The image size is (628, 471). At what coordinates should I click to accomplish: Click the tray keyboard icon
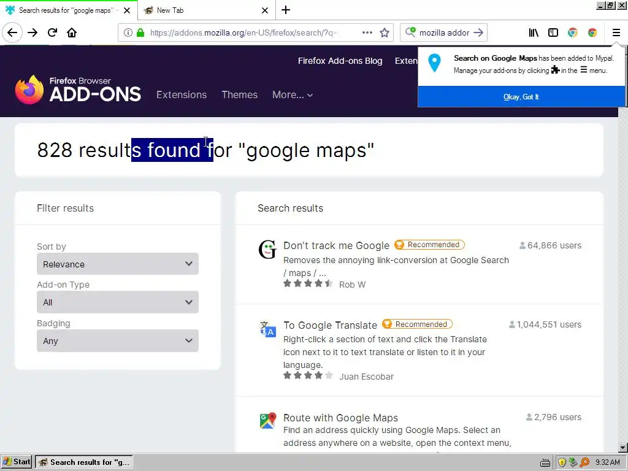pyautogui.click(x=545, y=462)
